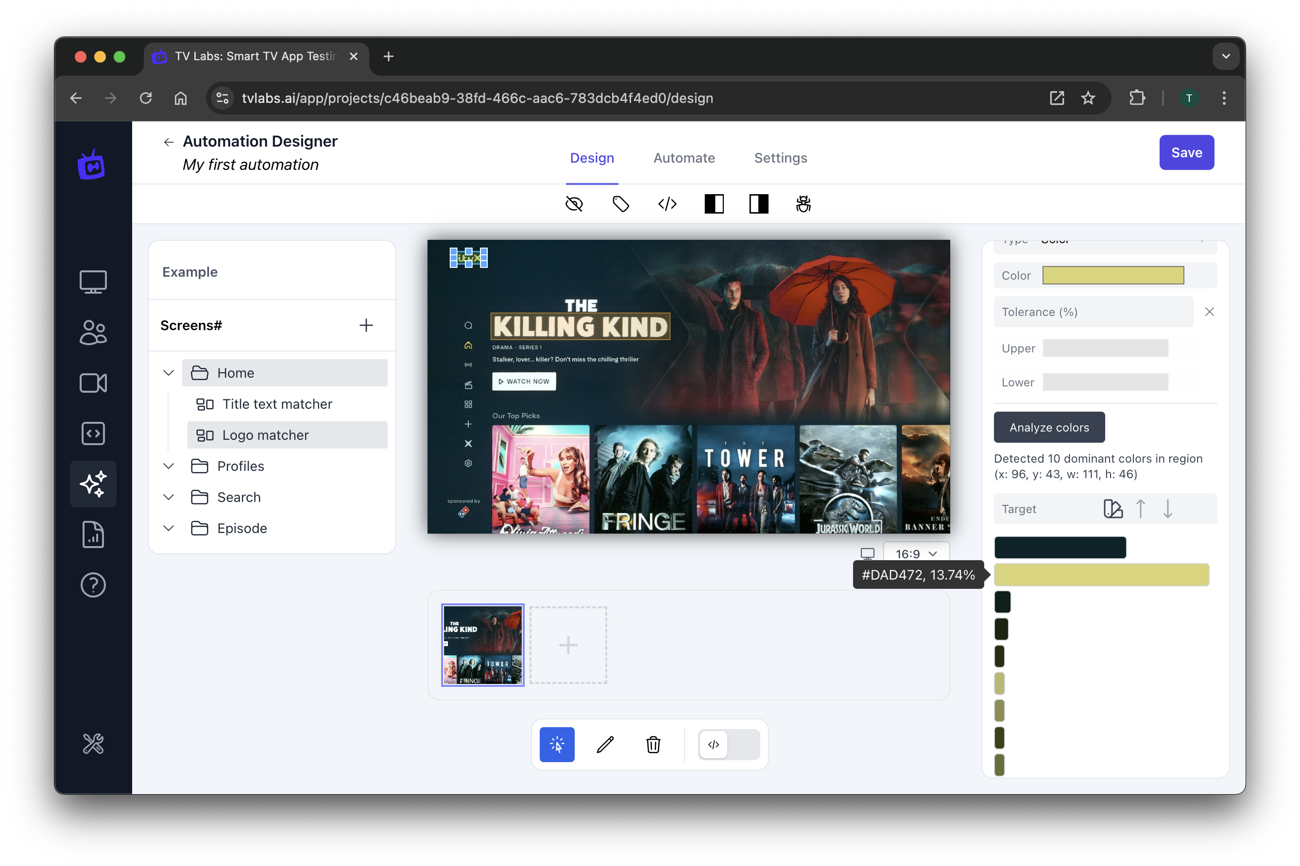
Task: Click the browser address bar URL
Action: [478, 99]
